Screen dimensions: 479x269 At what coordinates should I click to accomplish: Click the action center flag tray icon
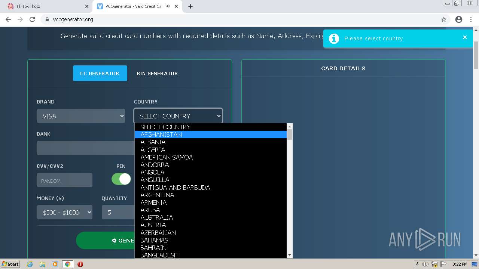click(443, 264)
